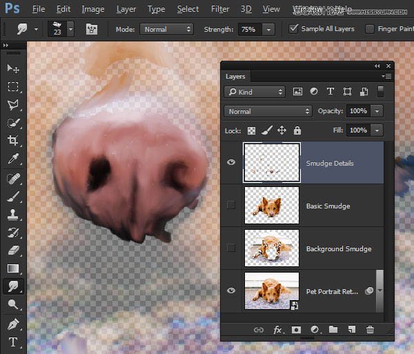Screen dimensions: 414x354
Task: Filter layers by shape layers
Action: (347, 92)
